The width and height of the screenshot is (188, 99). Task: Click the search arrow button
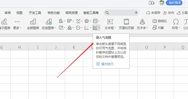[136, 13]
